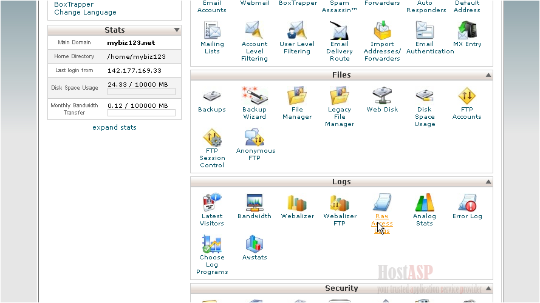Viewport: 540px width, 303px height.
Task: Collapse the Stats panel arrow
Action: [177, 30]
